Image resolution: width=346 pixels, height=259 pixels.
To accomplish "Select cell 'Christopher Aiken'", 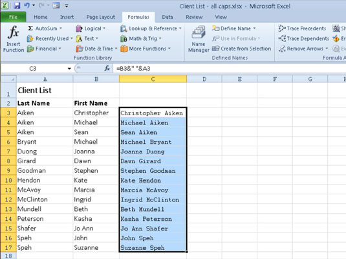I will click(153, 113).
